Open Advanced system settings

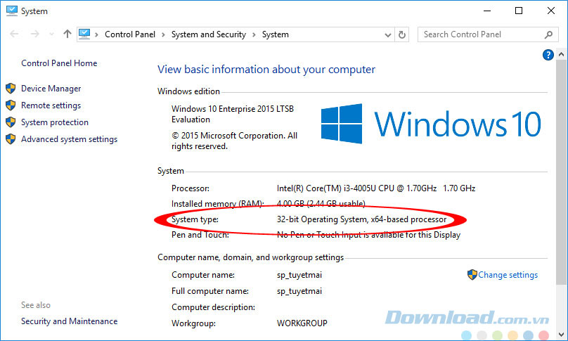click(x=69, y=139)
